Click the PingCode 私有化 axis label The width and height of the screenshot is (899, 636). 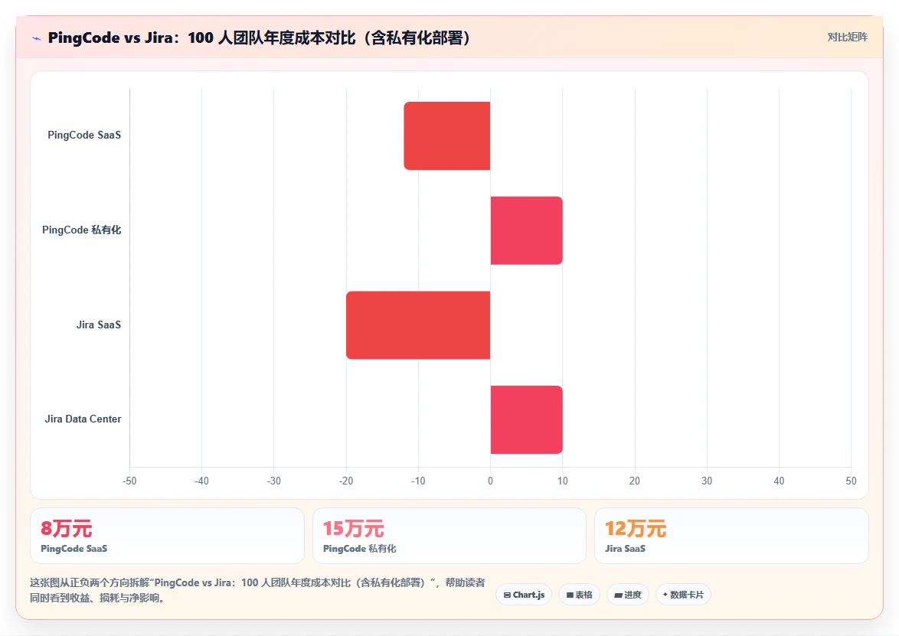[x=81, y=230]
